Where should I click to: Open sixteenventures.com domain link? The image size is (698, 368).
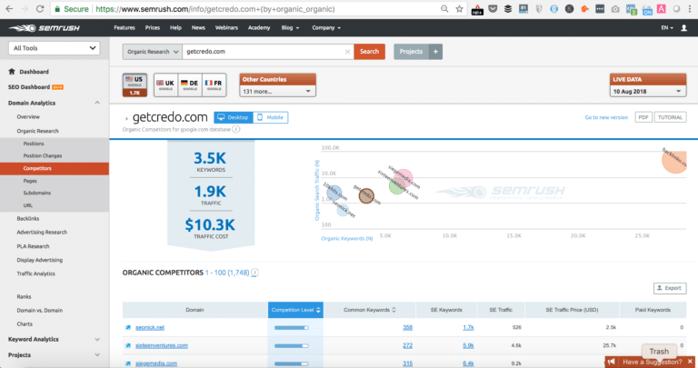tap(162, 345)
